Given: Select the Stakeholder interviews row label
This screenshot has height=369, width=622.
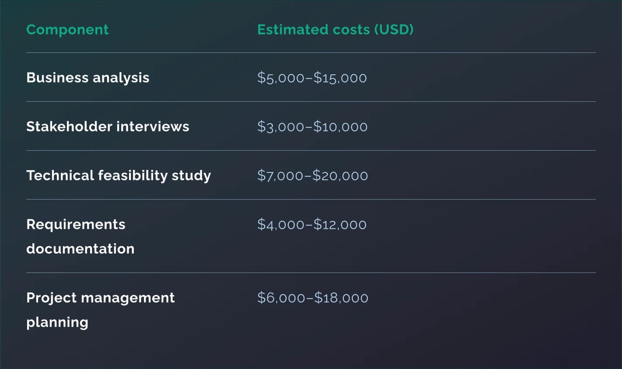Looking at the screenshot, I should pos(108,127).
